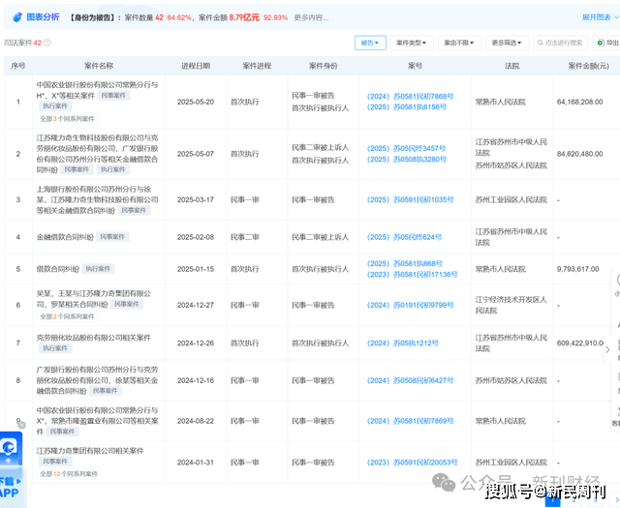Open the 图表分析 logo icon
This screenshot has height=508, width=620.
pos(17,17)
